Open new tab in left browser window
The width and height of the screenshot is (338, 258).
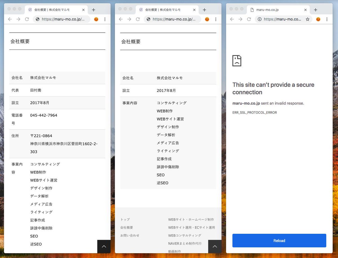94,10
